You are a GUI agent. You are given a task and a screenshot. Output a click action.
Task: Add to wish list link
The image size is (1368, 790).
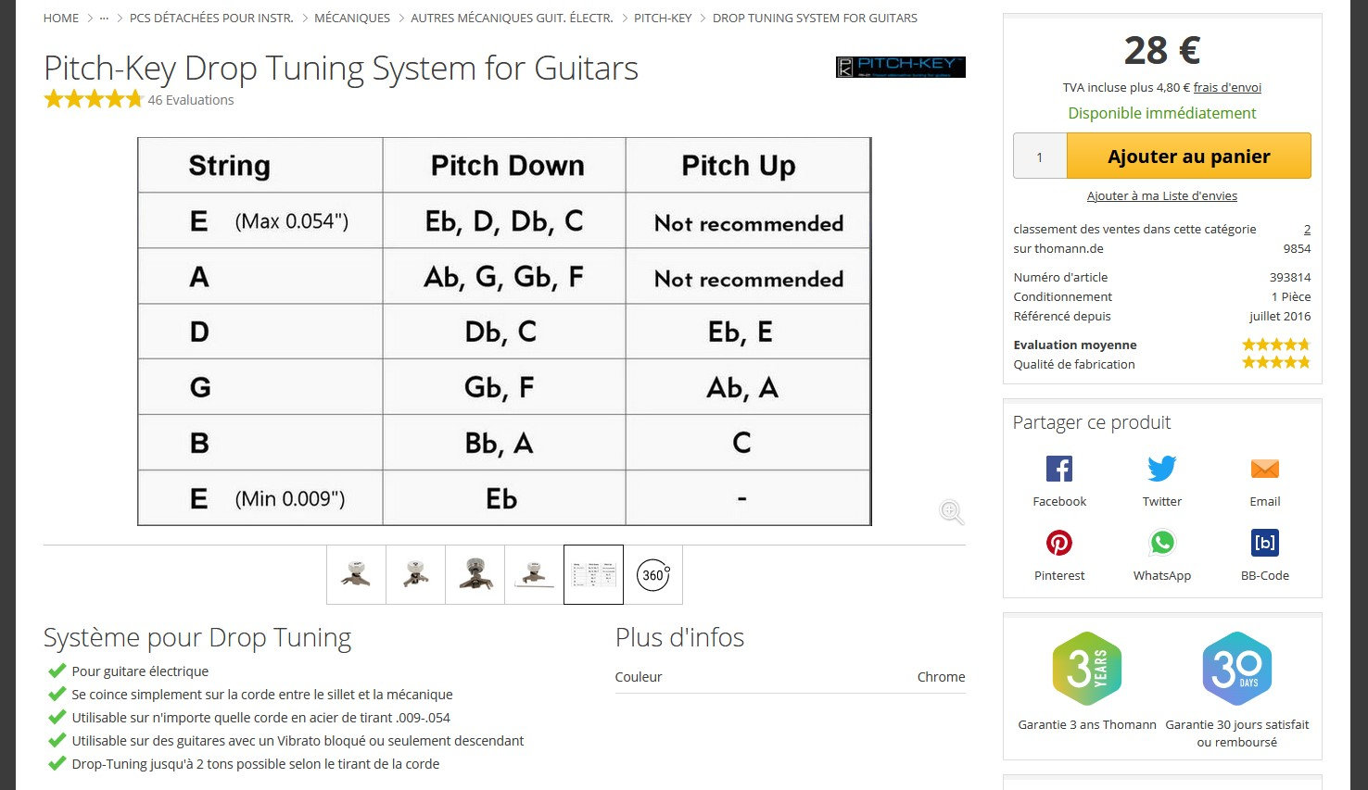click(1161, 195)
